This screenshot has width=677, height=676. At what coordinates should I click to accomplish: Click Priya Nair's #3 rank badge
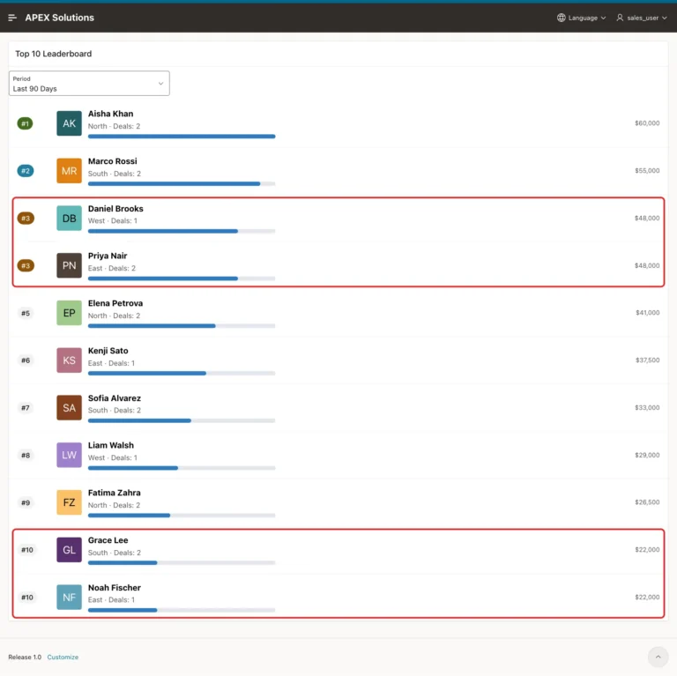[x=26, y=265]
